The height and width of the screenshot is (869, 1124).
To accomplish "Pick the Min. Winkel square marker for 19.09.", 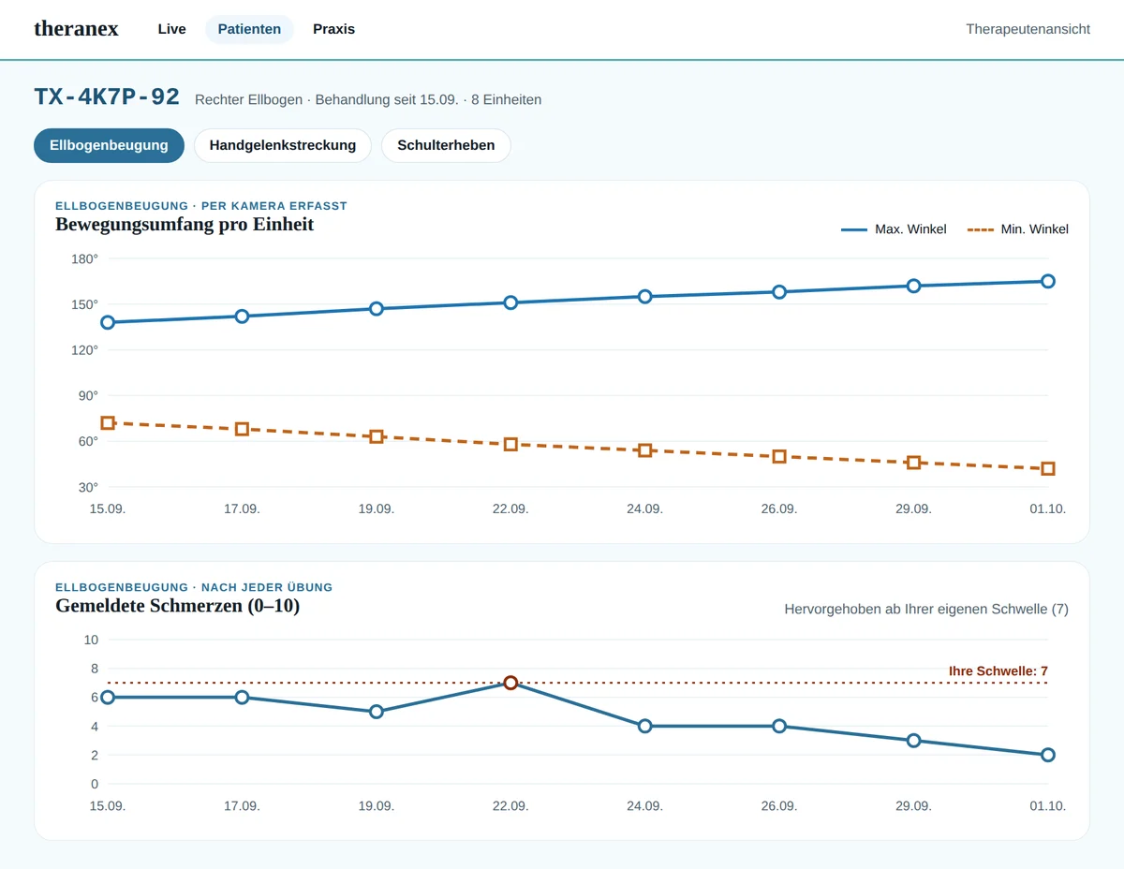I will pos(377,436).
